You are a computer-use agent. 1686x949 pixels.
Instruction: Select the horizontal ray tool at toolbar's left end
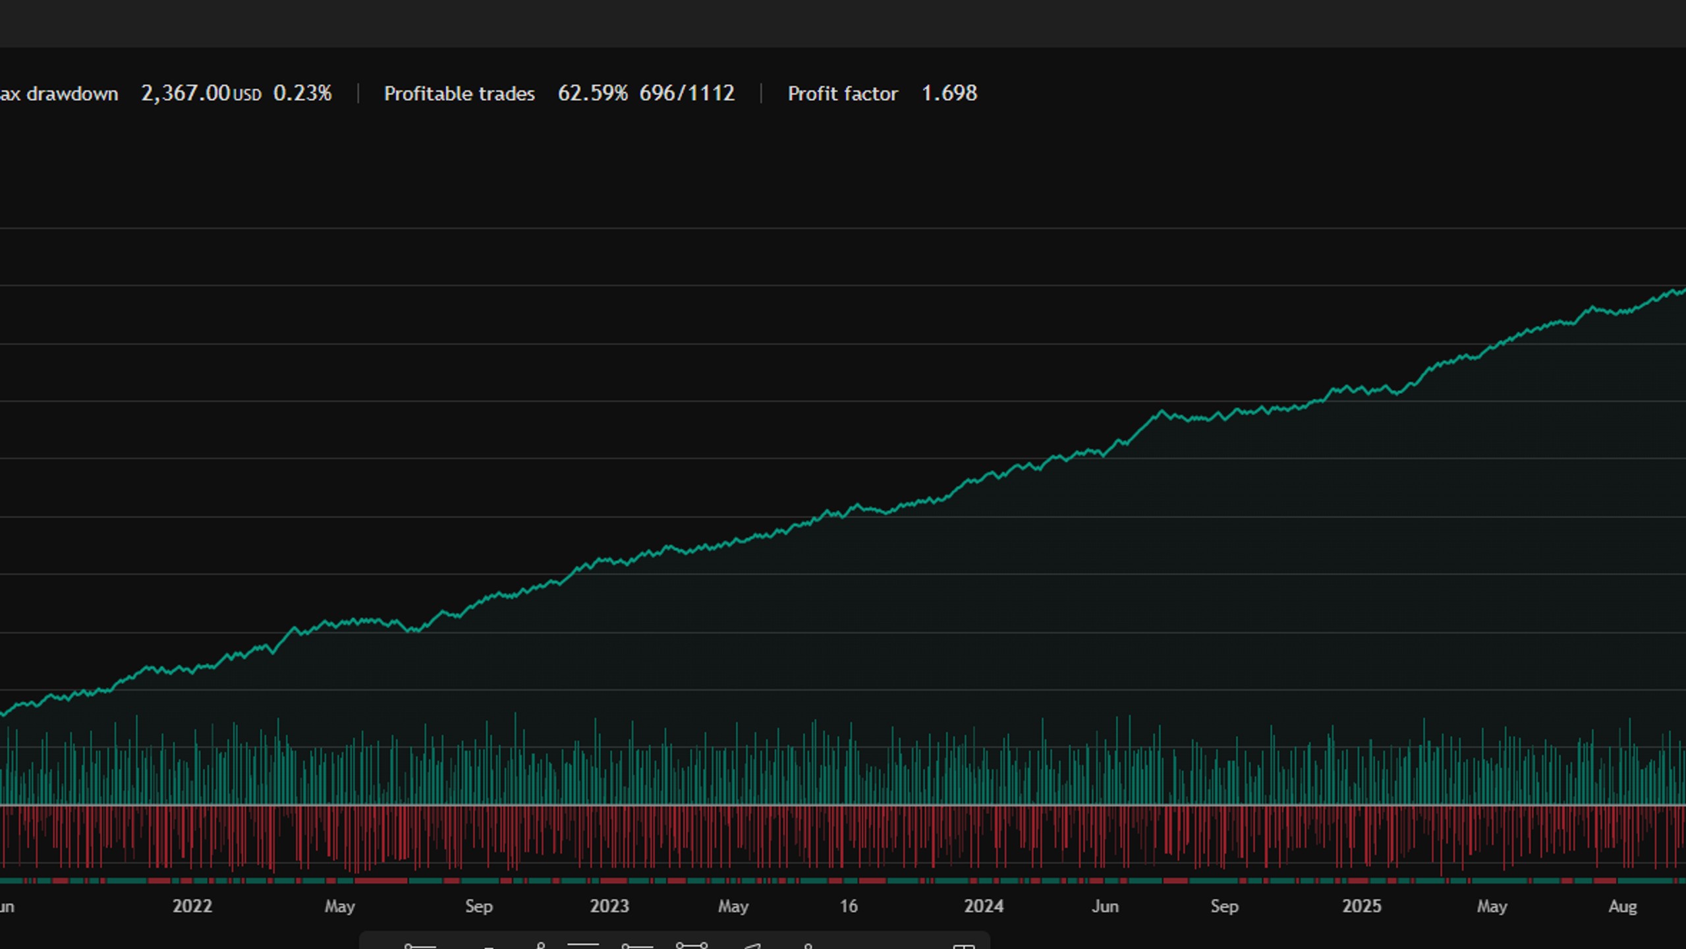(x=420, y=946)
